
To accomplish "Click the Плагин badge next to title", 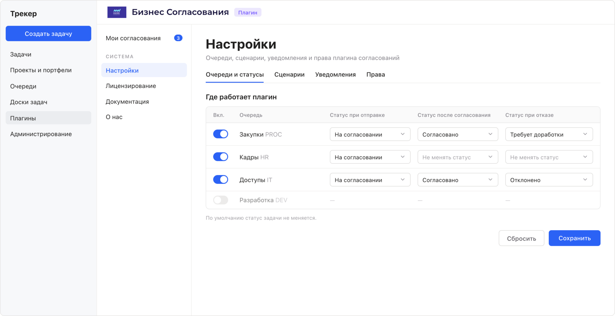I will pos(248,12).
